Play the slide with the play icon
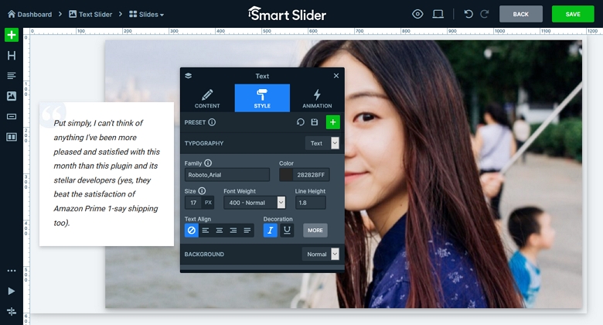This screenshot has width=603, height=325. click(11, 291)
